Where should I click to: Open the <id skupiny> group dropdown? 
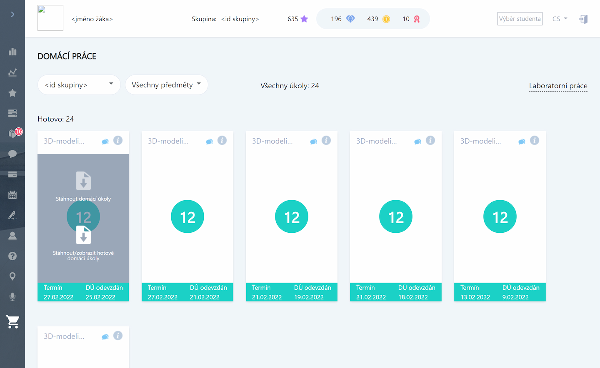pyautogui.click(x=79, y=85)
